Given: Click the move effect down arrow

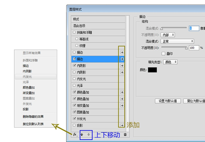Looking at the screenshot, I should tap(89, 135).
